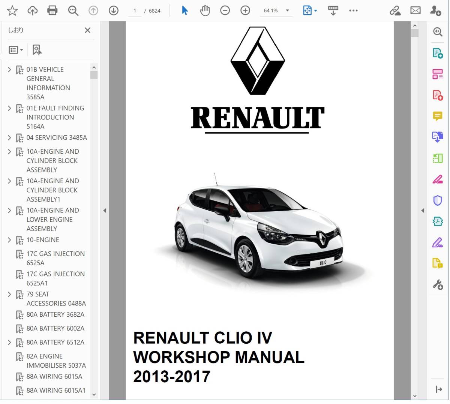Click the cloud upload icon

[x=33, y=10]
